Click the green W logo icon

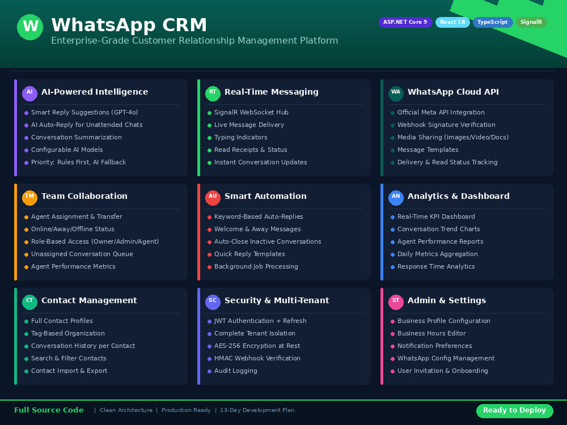(30, 27)
